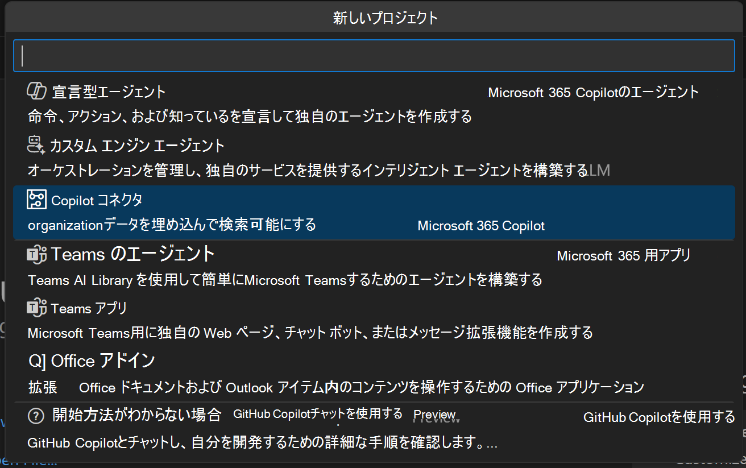This screenshot has width=746, height=468.
Task: Click the Copilot icon beside 宣言型エージェント
Action: coord(36,91)
